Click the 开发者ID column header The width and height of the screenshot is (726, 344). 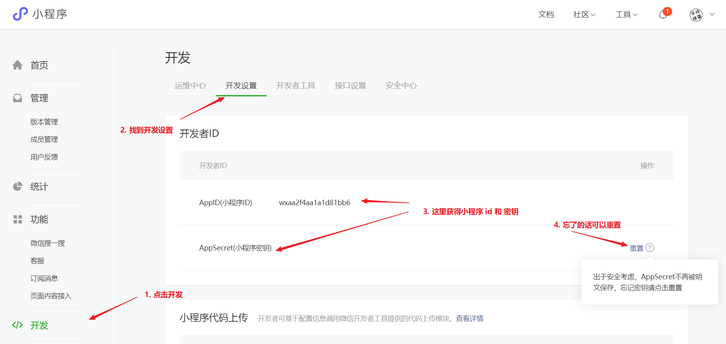point(213,166)
